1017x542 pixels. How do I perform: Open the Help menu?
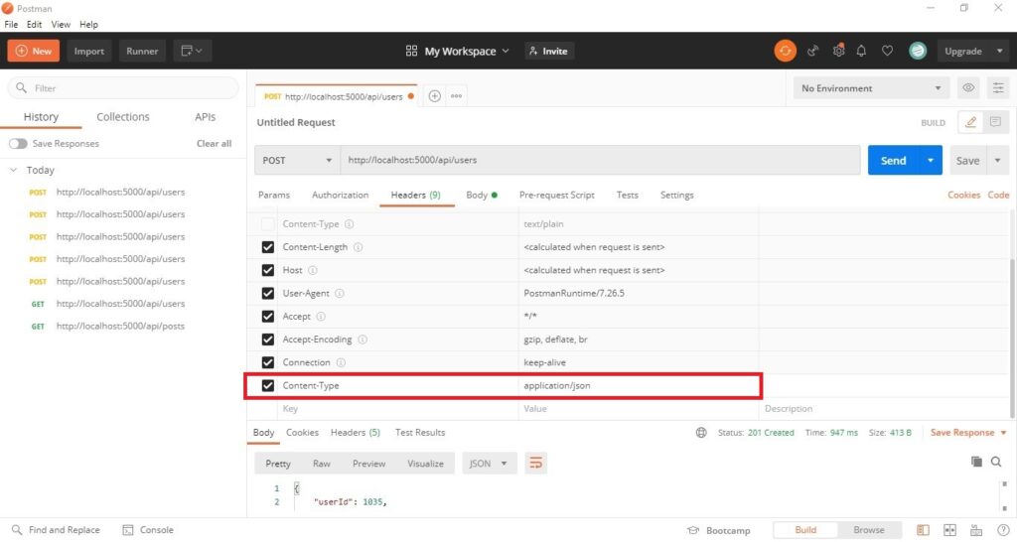click(x=88, y=24)
